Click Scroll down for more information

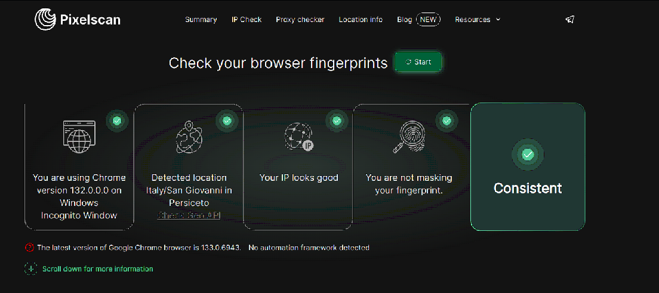pyautogui.click(x=97, y=269)
